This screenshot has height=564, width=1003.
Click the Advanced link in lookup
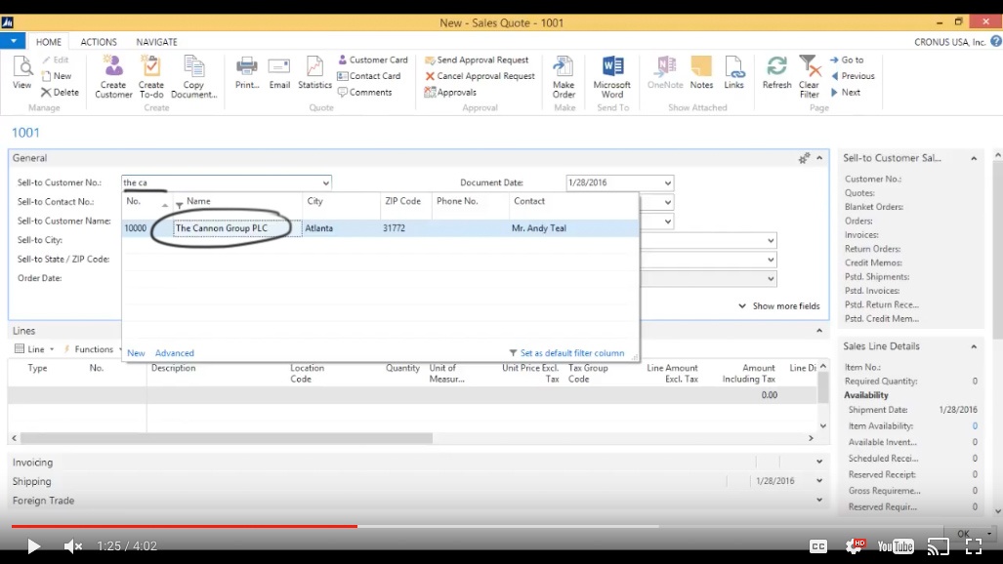pyautogui.click(x=174, y=353)
